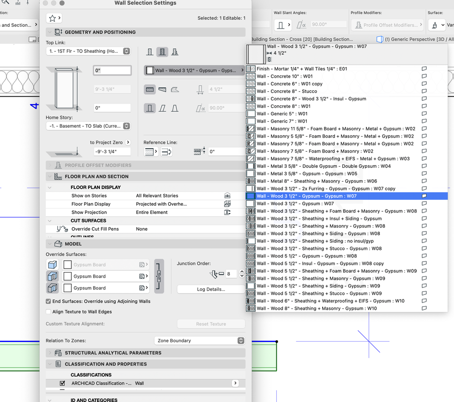Select the Vertical wall complexity icon
This screenshot has width=454, height=402.
pyautogui.click(x=150, y=108)
